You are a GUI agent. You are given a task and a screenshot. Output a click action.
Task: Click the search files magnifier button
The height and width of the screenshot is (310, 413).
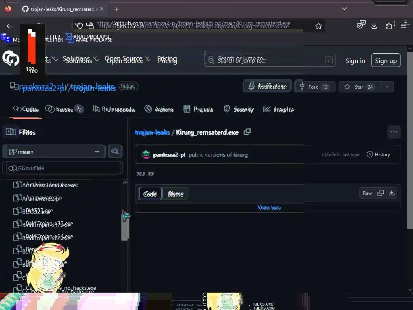tap(115, 151)
